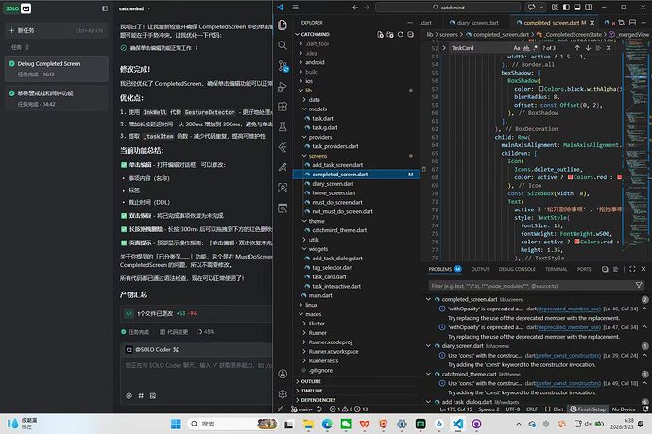The height and width of the screenshot is (434, 652).
Task: Switch the SOLO mode toggle
Action: click(x=18, y=8)
